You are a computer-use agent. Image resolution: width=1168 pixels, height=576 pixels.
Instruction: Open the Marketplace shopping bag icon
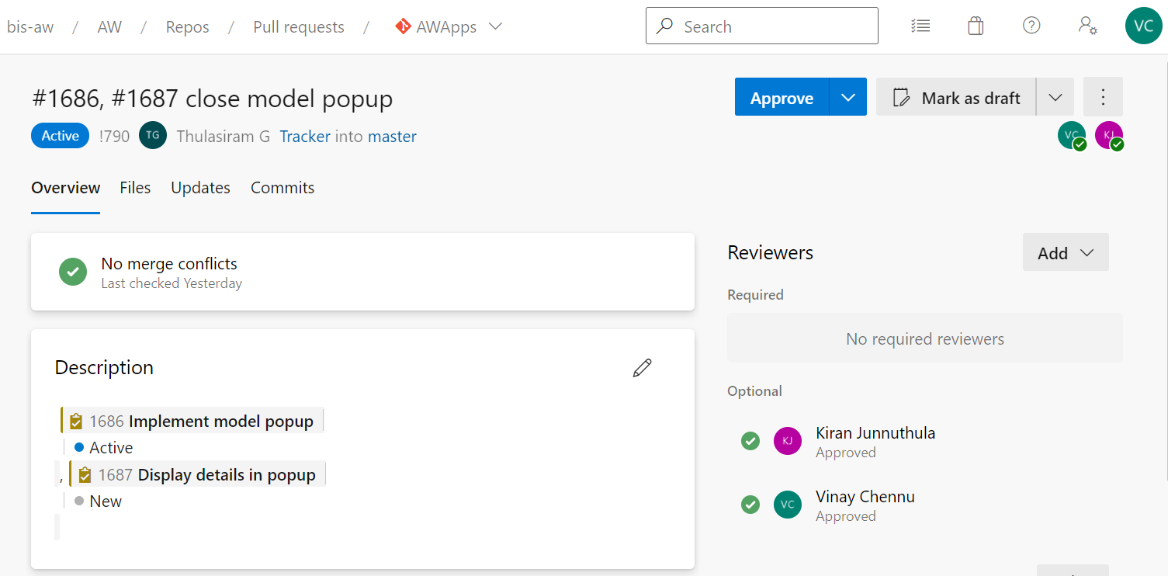pos(976,26)
